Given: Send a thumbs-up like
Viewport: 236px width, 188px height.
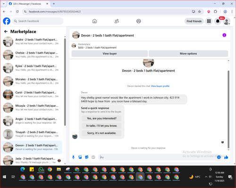Looking at the screenshot, I should coord(226,157).
